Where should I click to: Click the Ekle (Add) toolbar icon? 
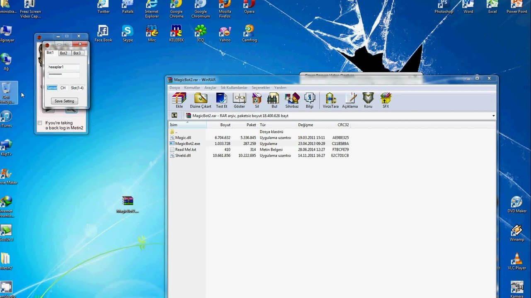tap(179, 101)
